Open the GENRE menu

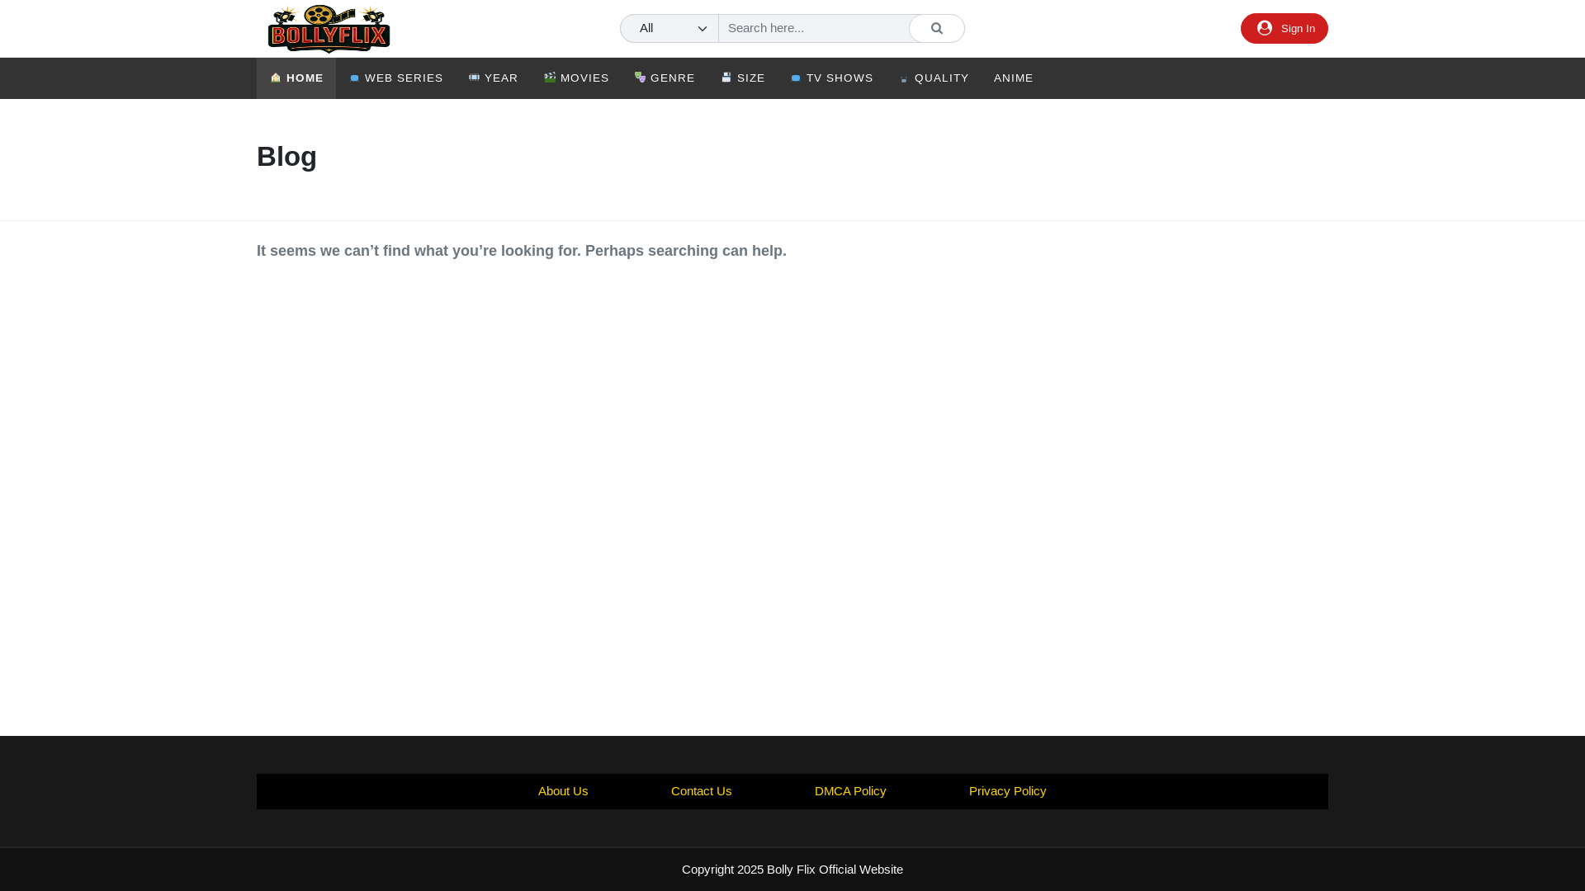click(665, 78)
